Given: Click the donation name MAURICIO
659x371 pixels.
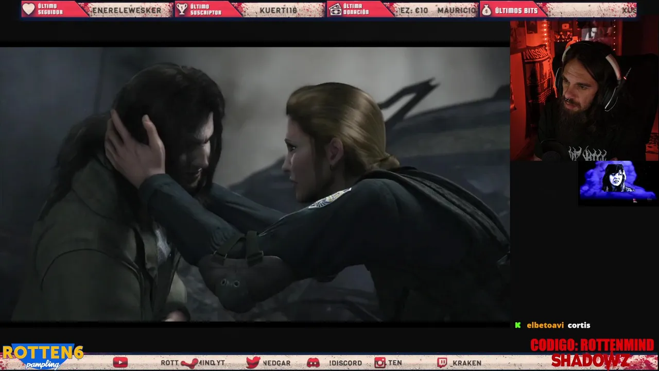Looking at the screenshot, I should click(x=457, y=10).
